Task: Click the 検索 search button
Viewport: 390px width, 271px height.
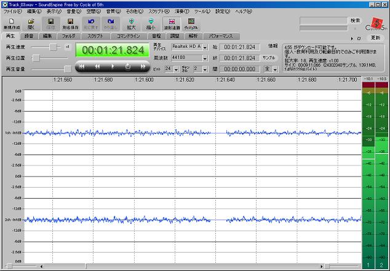Action: (x=355, y=20)
